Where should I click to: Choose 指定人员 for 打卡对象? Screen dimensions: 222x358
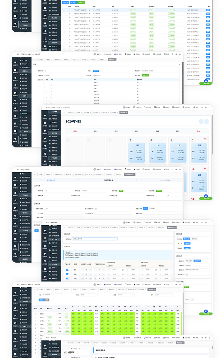pos(186,238)
